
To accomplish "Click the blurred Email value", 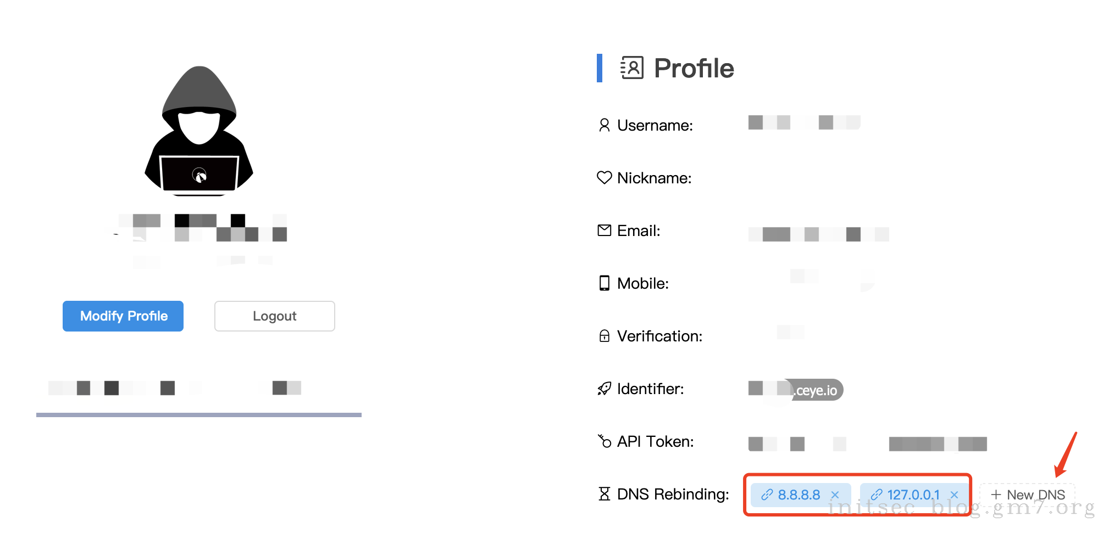I will click(x=818, y=234).
